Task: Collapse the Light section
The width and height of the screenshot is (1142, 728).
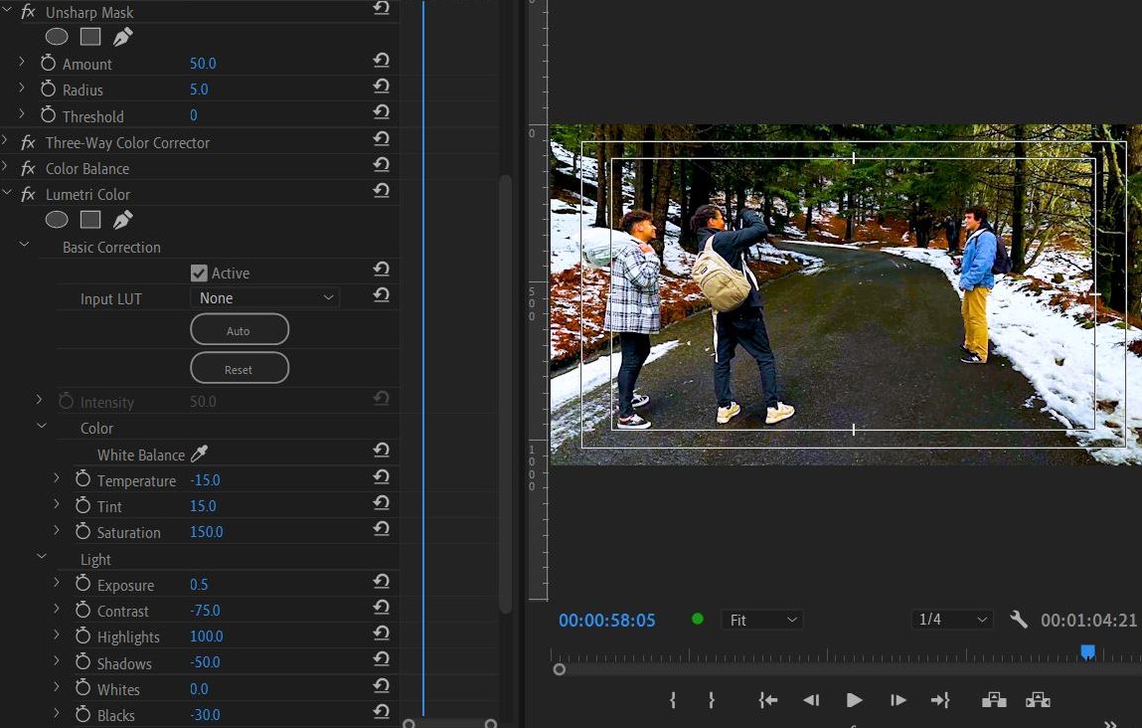Action: (42, 557)
